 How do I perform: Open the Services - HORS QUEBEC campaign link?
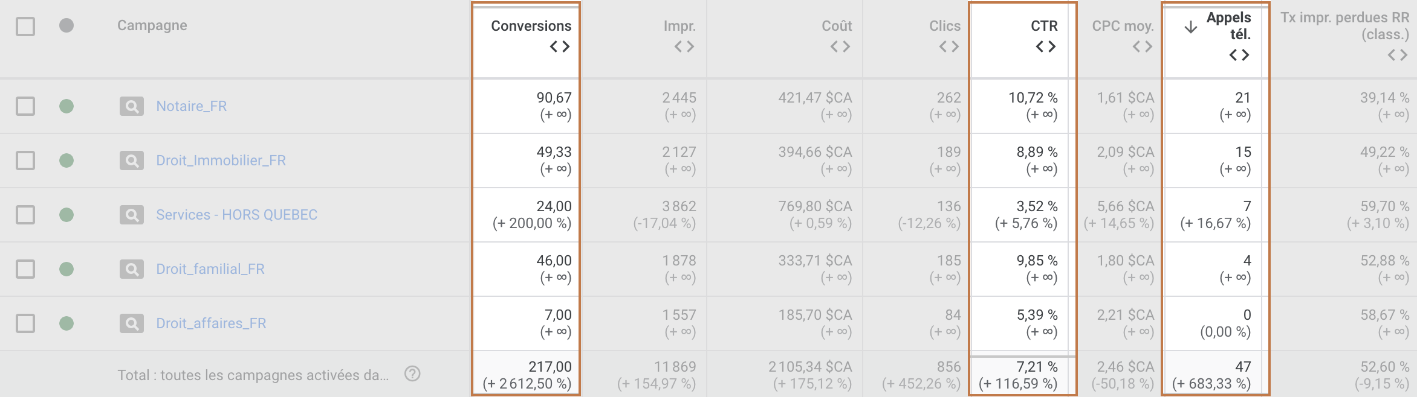point(237,214)
